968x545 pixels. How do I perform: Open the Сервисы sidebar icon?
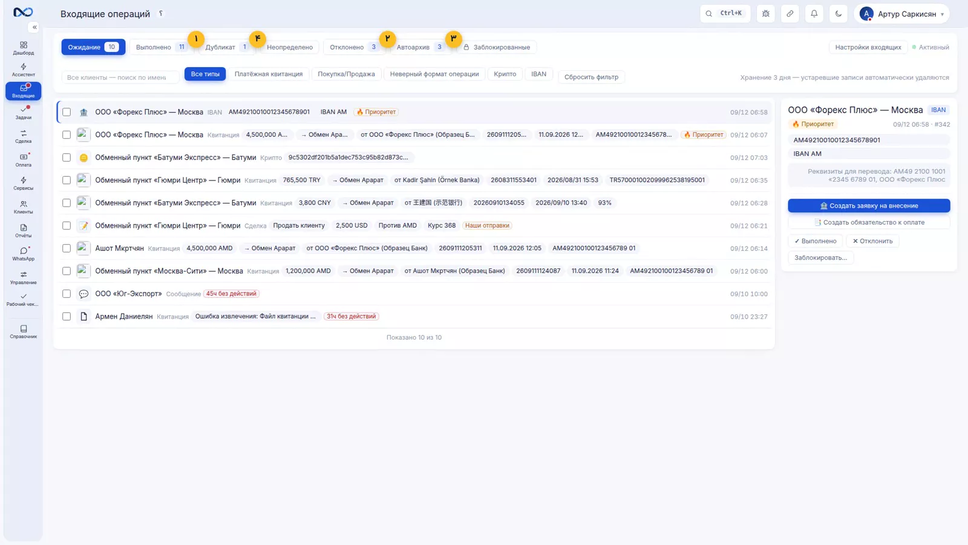[24, 183]
